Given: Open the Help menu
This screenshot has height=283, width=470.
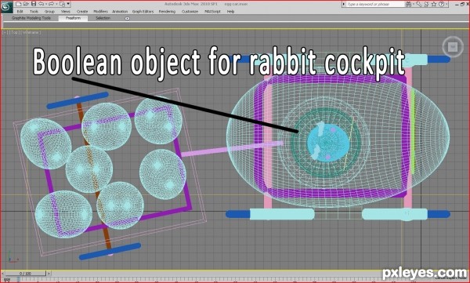Looking at the screenshot, I should coord(230,12).
